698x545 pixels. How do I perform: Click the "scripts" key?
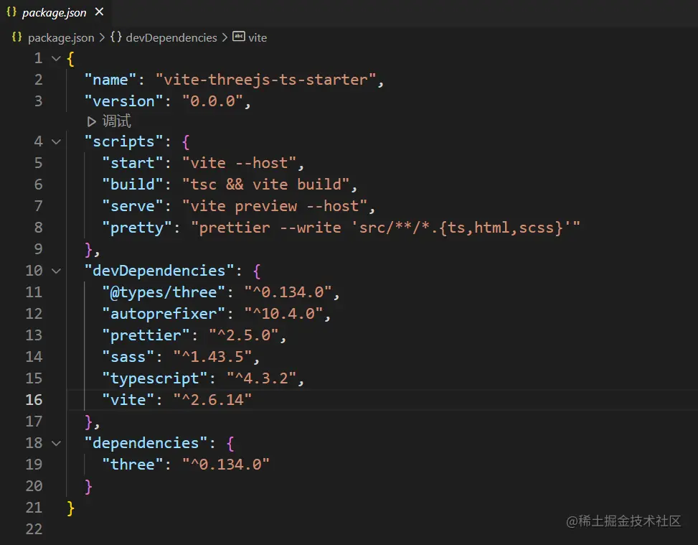(124, 141)
